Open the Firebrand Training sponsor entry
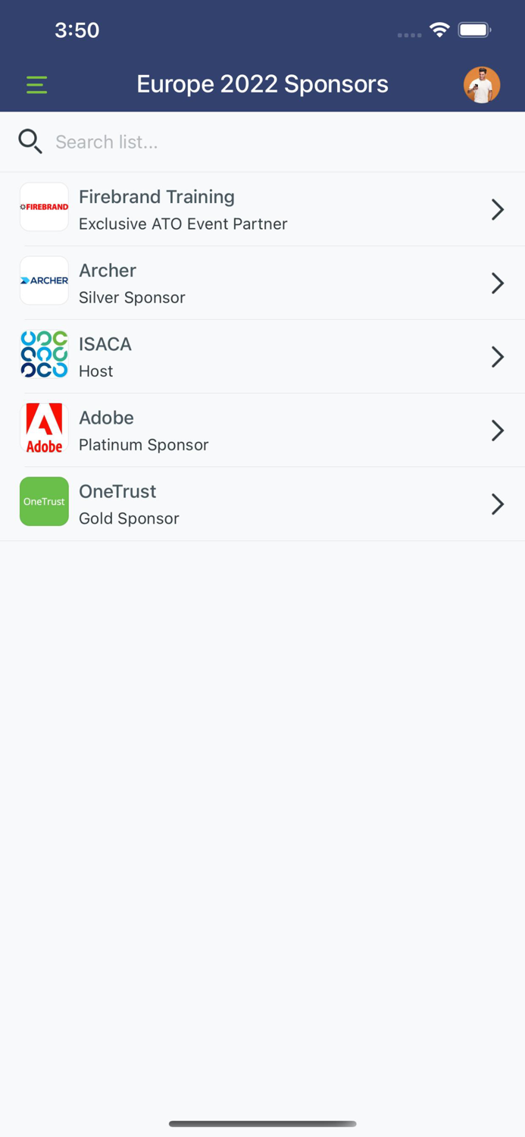Screen dimensions: 525x1137 [x=227, y=209]
